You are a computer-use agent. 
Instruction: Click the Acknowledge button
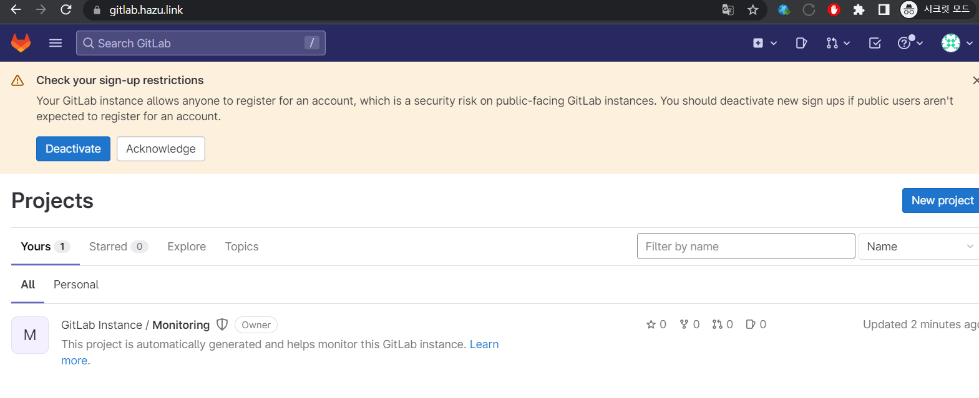point(161,149)
